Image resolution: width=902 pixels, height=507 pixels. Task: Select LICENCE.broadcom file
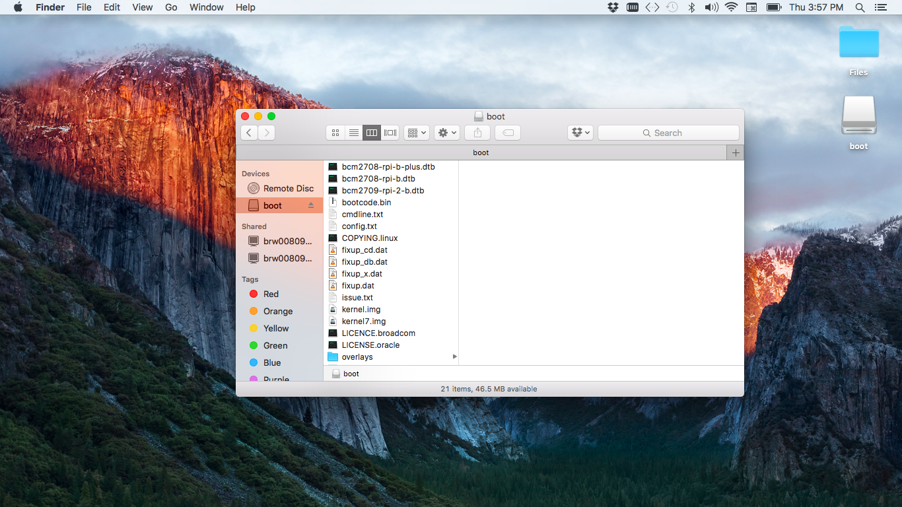pos(392,333)
